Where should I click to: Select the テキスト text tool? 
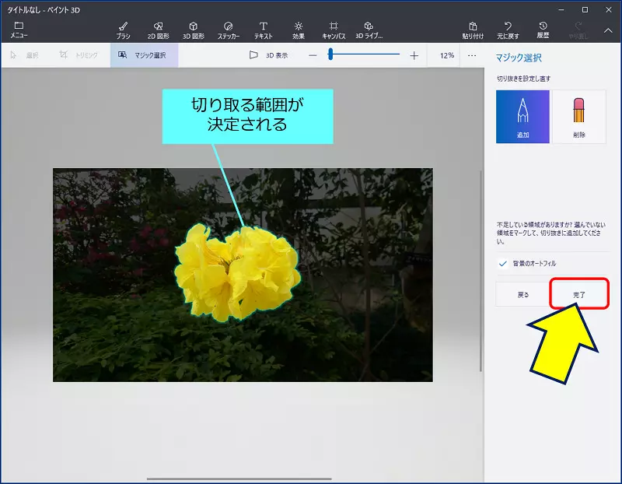click(x=264, y=30)
